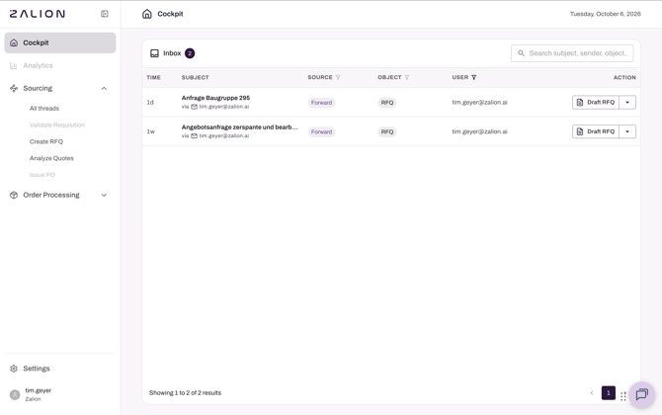Click the Sourcing icon
This screenshot has width=662, height=415.
14,88
